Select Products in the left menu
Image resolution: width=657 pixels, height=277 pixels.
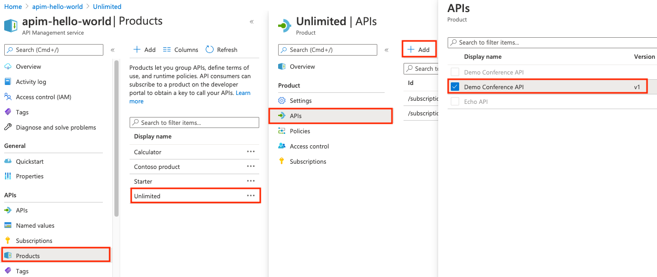coord(28,256)
